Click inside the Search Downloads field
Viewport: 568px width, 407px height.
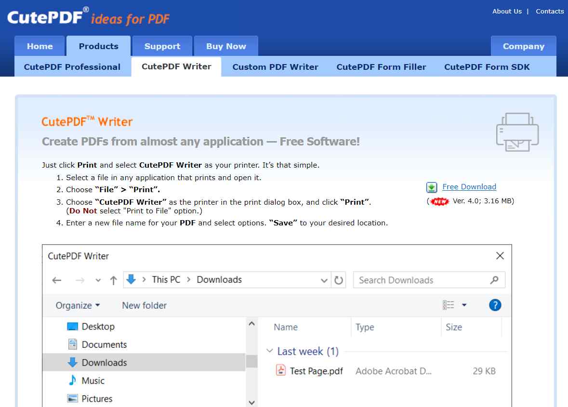(x=414, y=280)
